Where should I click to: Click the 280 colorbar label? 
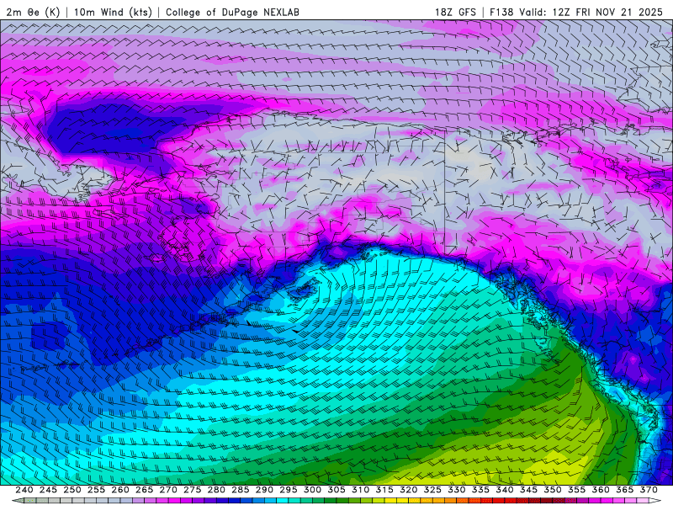[x=216, y=490]
